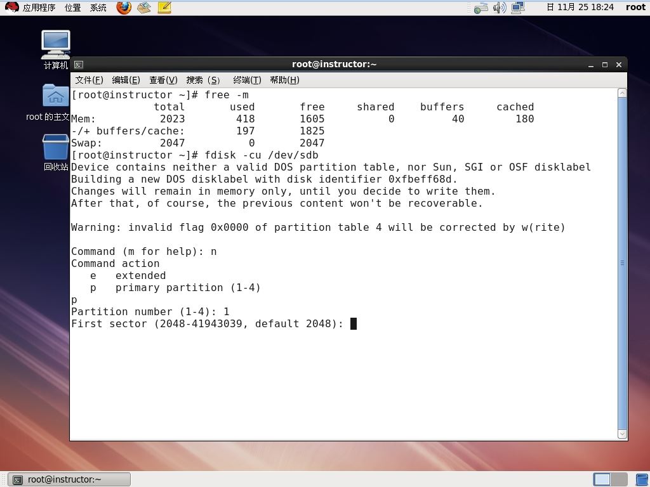650x487 pixels.
Task: Click the 'fdisk -cu /dev/sdb' command text
Action: (262, 155)
